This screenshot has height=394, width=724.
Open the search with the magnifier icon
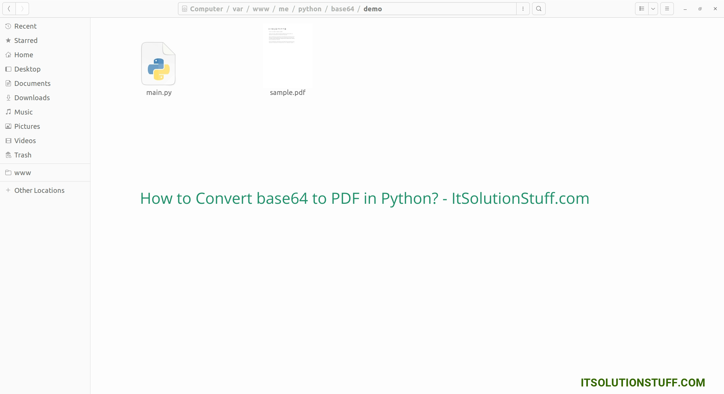coord(539,8)
